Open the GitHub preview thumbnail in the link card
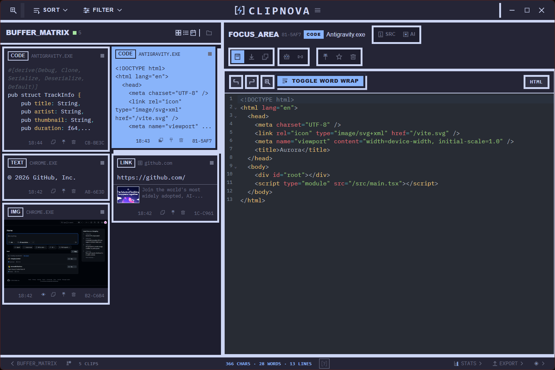This screenshot has height=370, width=555. pos(128,195)
